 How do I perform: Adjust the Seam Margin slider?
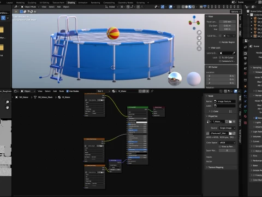pyautogui.click(x=227, y=150)
